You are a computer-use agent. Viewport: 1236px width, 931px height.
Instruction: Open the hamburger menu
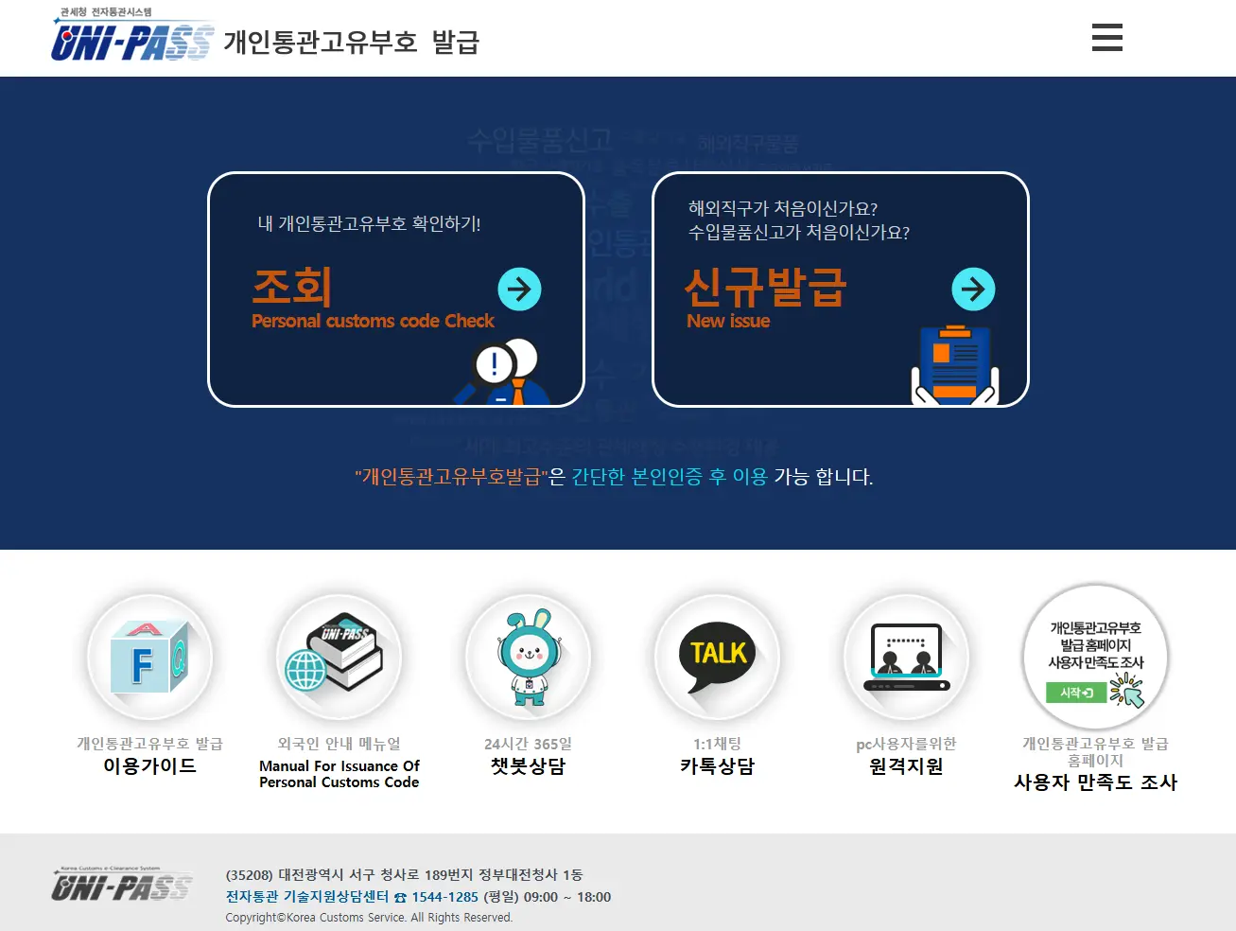pyautogui.click(x=1106, y=38)
